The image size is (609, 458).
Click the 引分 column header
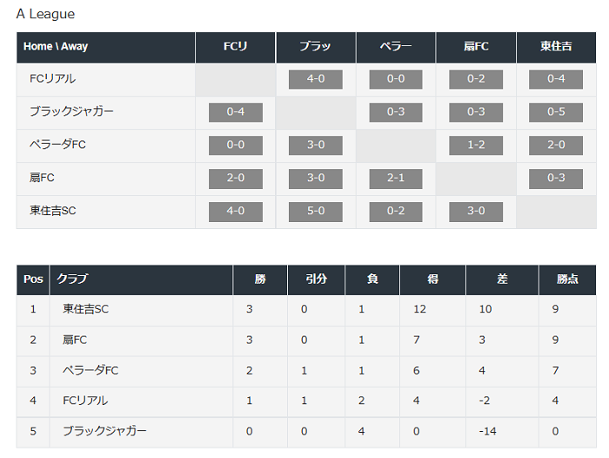[x=316, y=280]
